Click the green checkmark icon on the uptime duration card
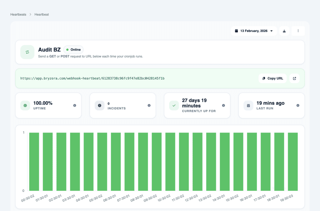Viewport: 320px width, 211px height. [174, 105]
